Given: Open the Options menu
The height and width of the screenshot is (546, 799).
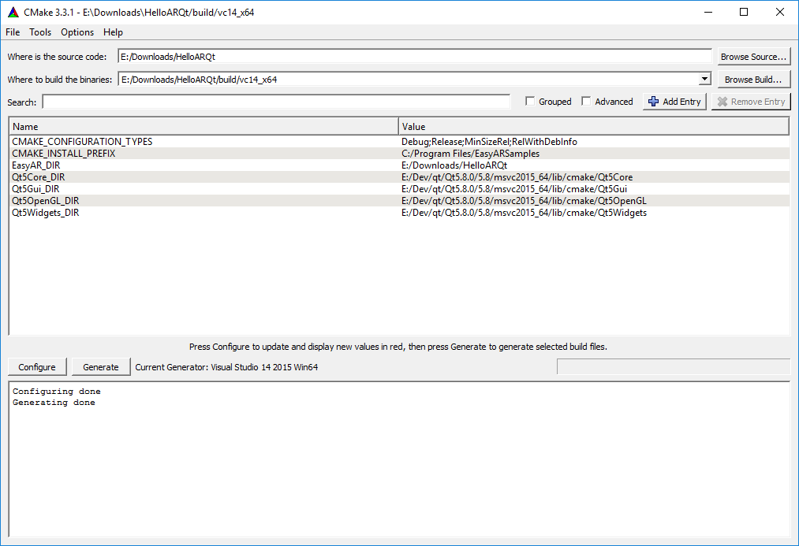Looking at the screenshot, I should 77,32.
